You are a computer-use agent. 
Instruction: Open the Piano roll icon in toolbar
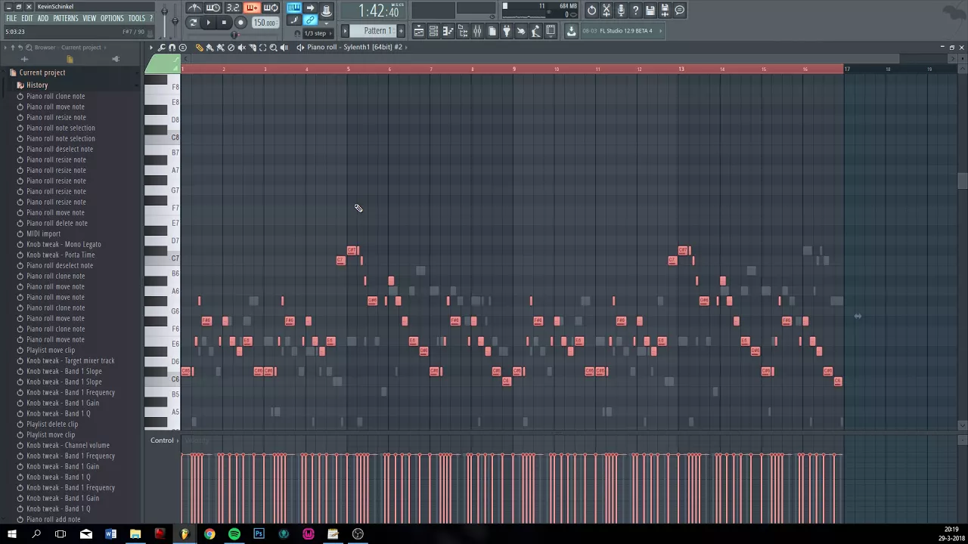448,31
